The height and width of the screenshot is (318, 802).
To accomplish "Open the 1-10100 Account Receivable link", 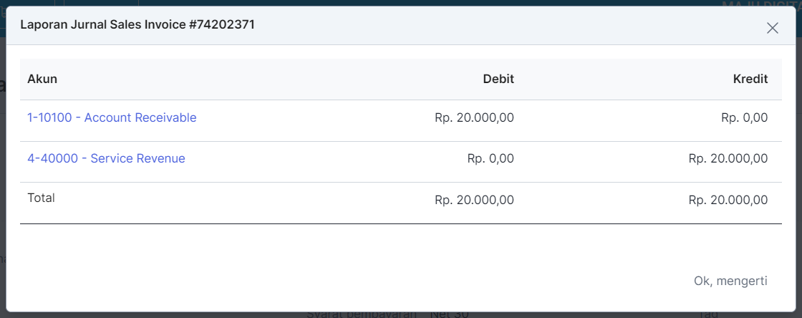I will click(x=112, y=117).
